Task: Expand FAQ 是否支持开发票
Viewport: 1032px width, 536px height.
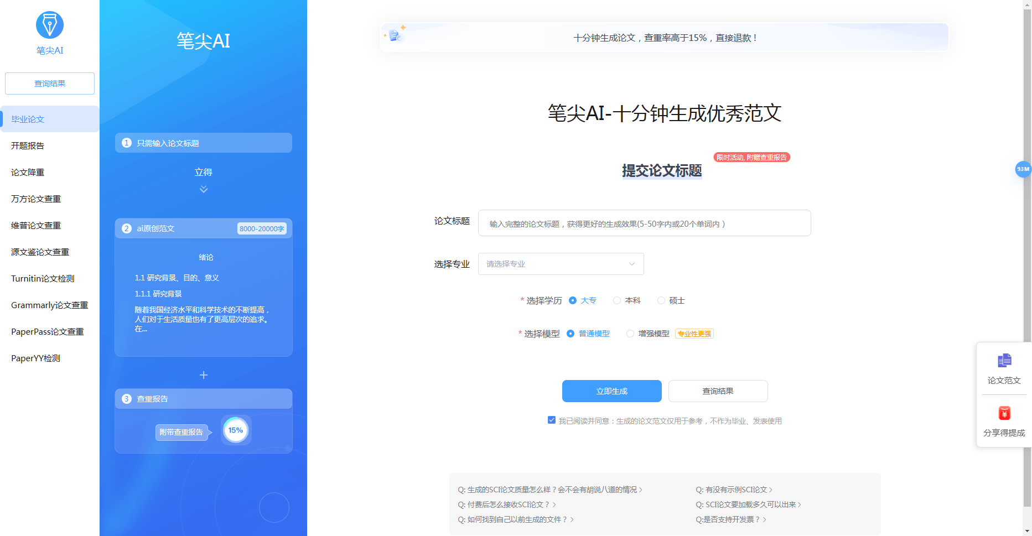Action: click(731, 519)
